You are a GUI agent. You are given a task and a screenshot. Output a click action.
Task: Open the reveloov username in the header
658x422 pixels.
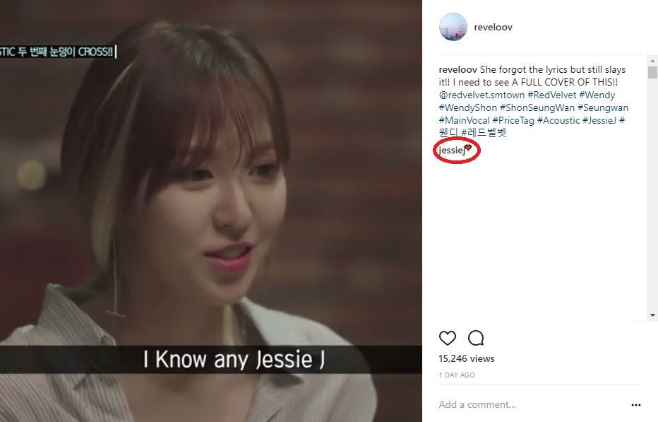493,27
